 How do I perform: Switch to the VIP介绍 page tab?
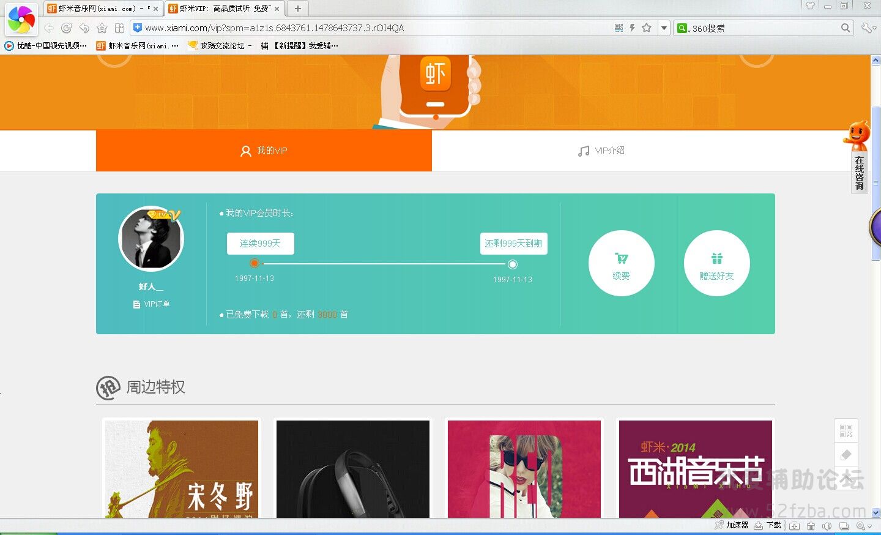click(x=601, y=151)
